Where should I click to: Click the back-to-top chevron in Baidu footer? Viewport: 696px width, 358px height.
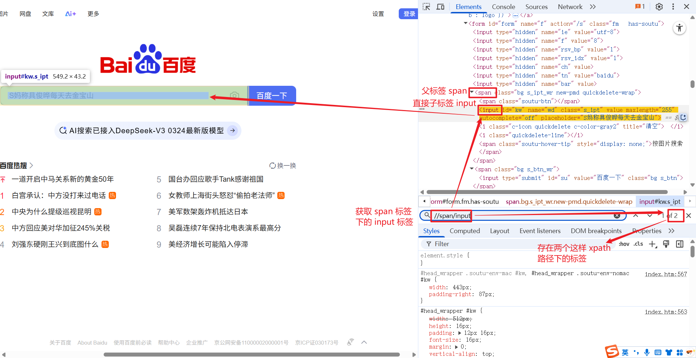[x=364, y=342]
